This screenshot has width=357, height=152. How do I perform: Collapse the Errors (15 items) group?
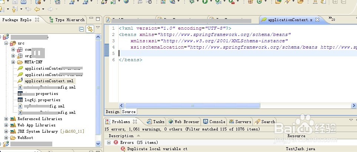109,142
